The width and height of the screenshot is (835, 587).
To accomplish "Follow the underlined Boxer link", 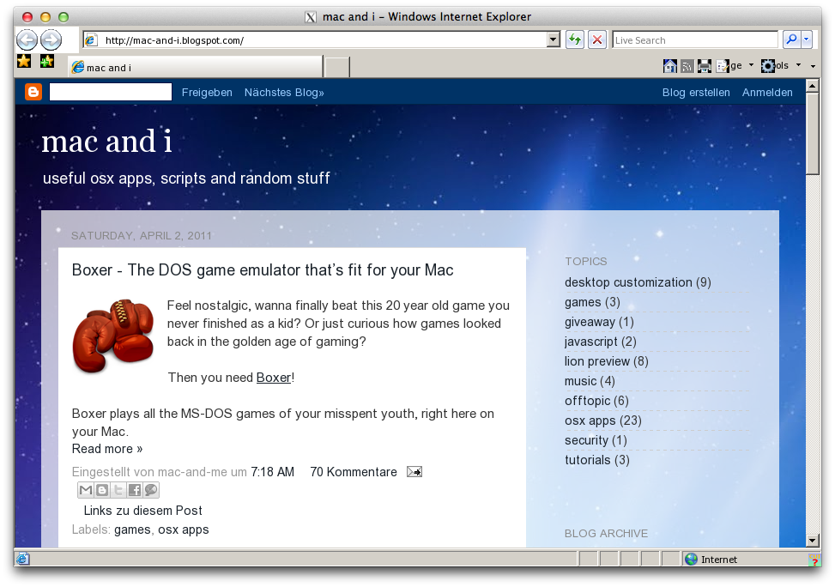I will click(x=274, y=378).
